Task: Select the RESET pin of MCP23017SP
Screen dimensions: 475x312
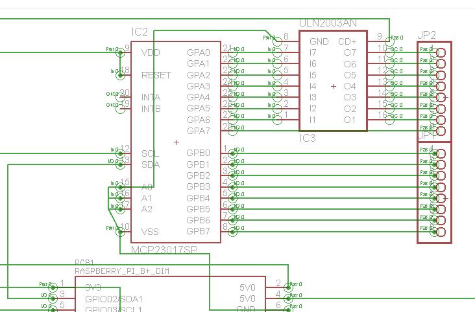Action: click(x=156, y=75)
